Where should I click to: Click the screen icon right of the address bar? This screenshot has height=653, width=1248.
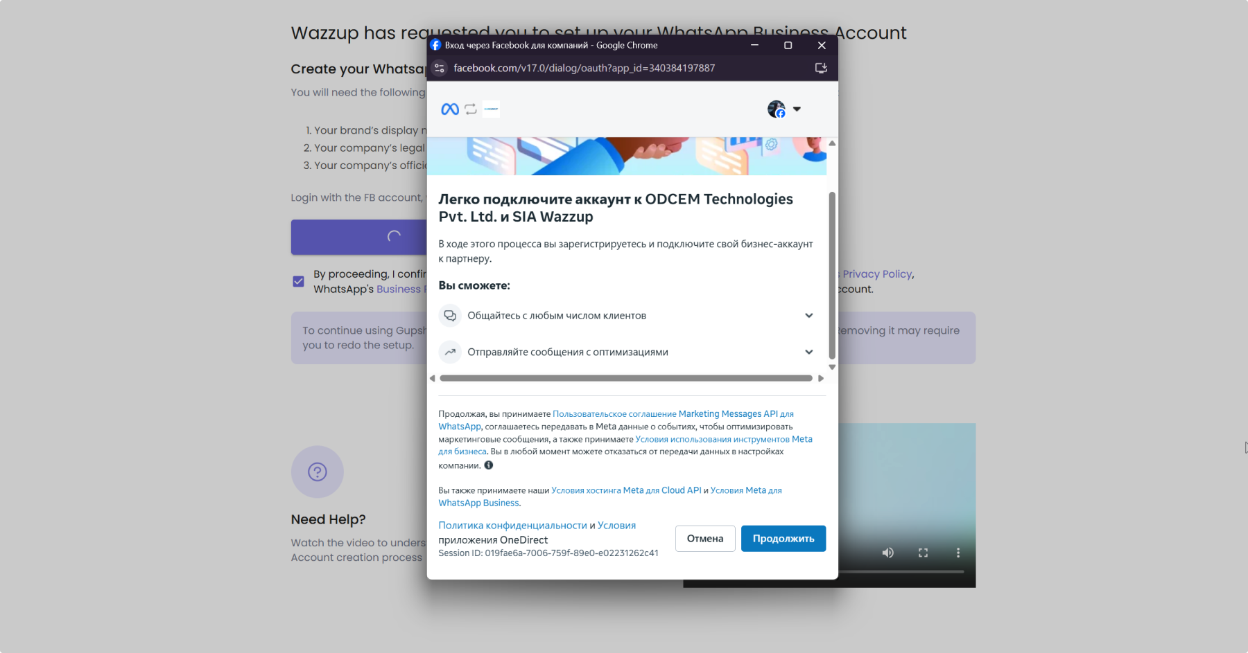[x=821, y=68]
